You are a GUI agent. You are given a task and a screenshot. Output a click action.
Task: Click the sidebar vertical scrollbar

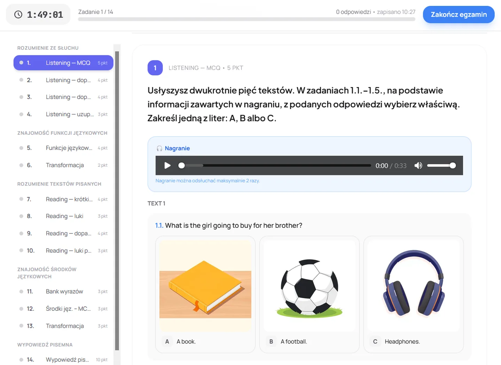point(117,201)
